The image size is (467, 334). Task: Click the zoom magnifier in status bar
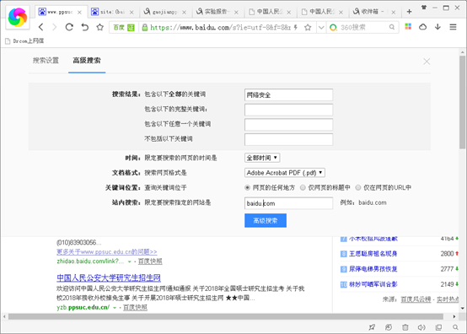click(x=455, y=327)
